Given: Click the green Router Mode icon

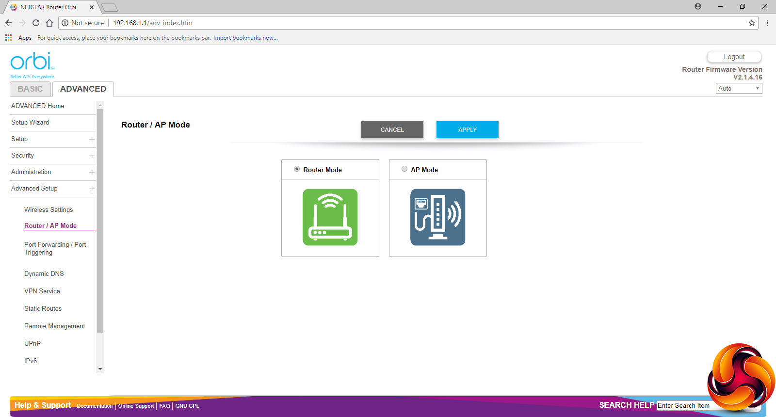Looking at the screenshot, I should (x=330, y=217).
